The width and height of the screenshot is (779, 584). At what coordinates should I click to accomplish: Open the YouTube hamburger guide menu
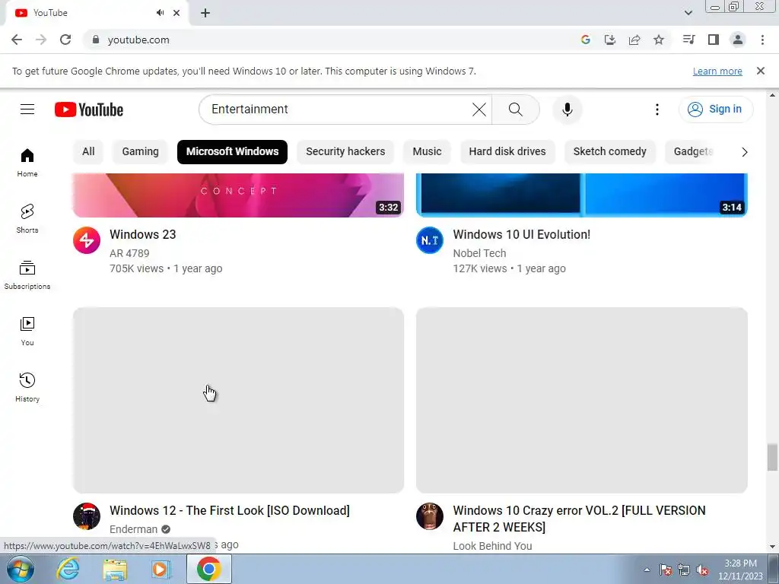(27, 109)
